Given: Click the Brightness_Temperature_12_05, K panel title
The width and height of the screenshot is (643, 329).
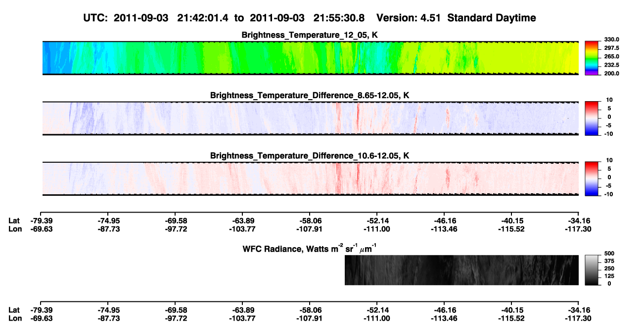Looking at the screenshot, I should (x=310, y=35).
